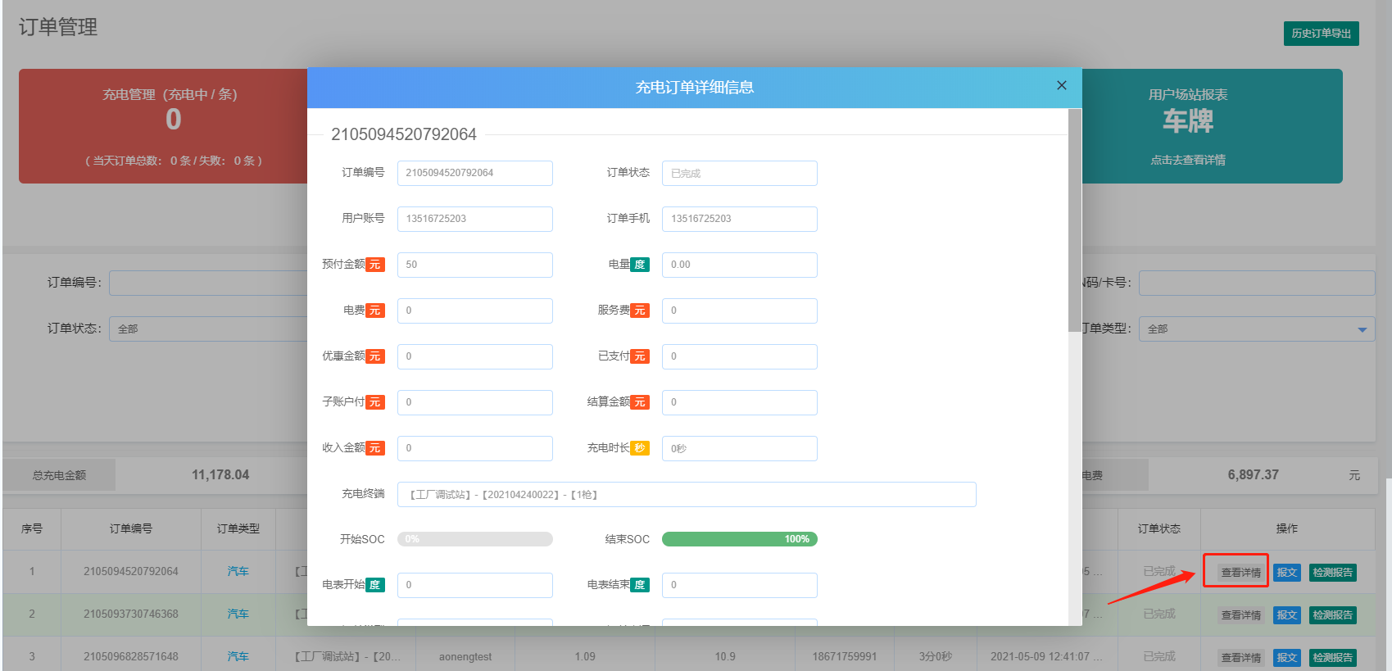Click 报文 in the third order row

[x=1286, y=658]
